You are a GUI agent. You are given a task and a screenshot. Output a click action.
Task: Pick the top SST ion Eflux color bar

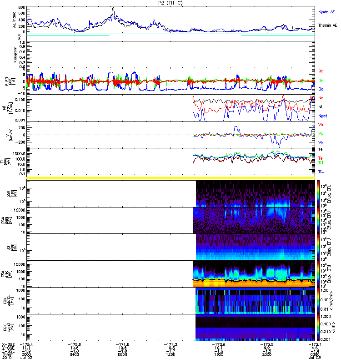coord(318,194)
